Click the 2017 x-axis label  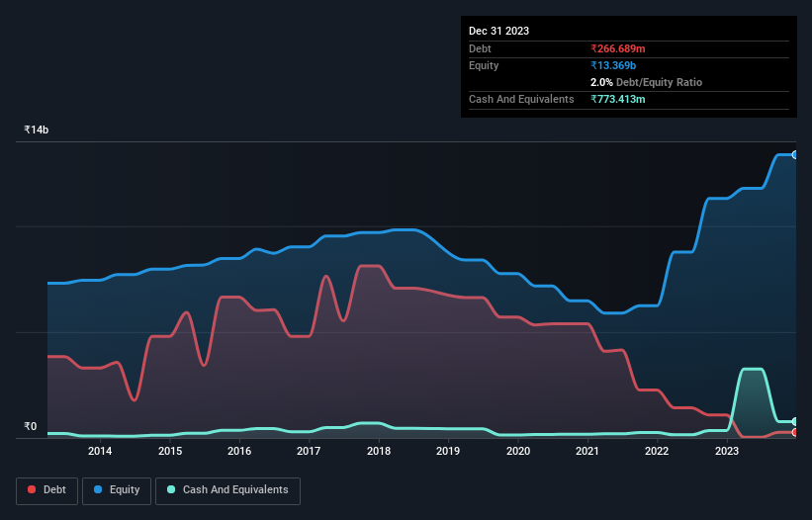[309, 451]
